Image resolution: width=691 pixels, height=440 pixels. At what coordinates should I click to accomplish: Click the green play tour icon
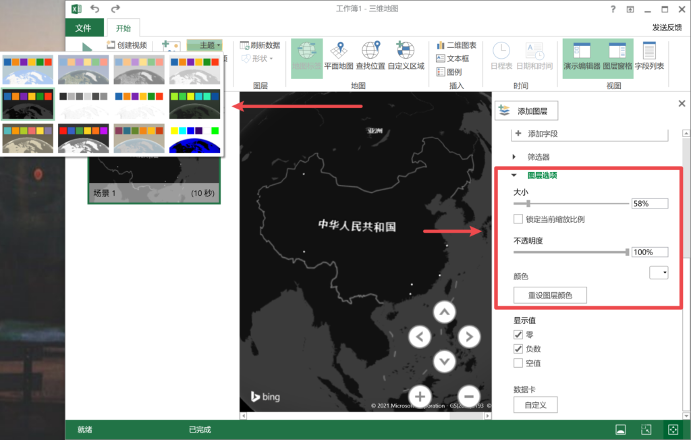(x=87, y=47)
